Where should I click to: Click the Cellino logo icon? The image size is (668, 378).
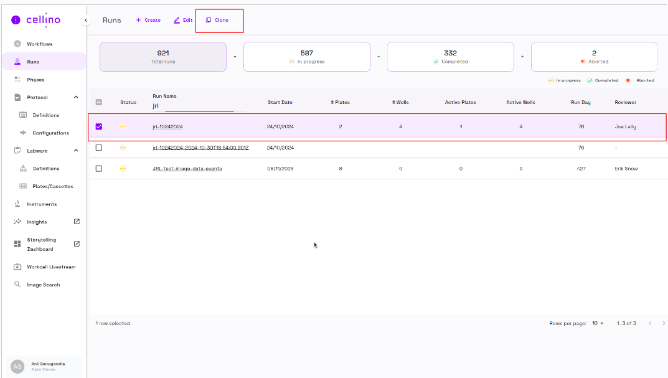(16, 20)
